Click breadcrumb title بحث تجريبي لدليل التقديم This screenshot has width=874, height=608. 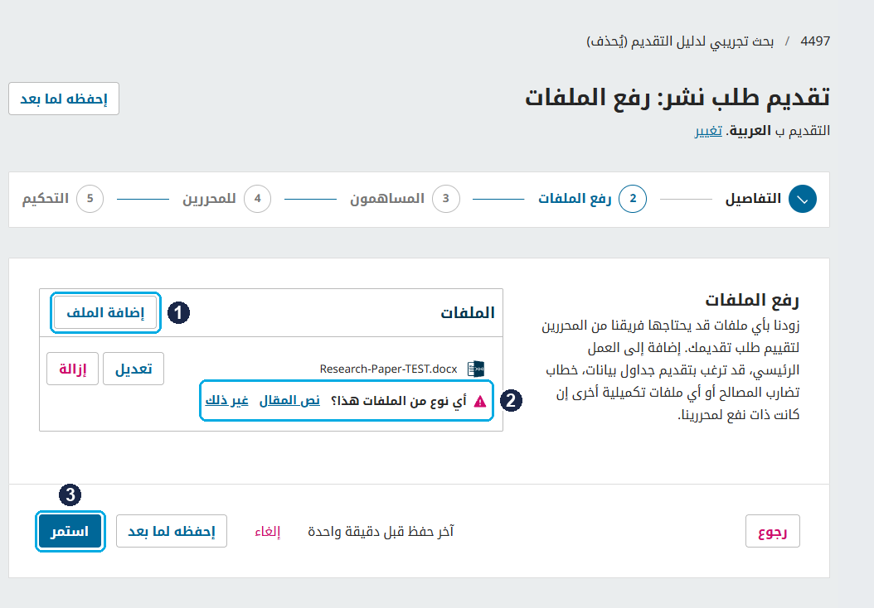680,41
